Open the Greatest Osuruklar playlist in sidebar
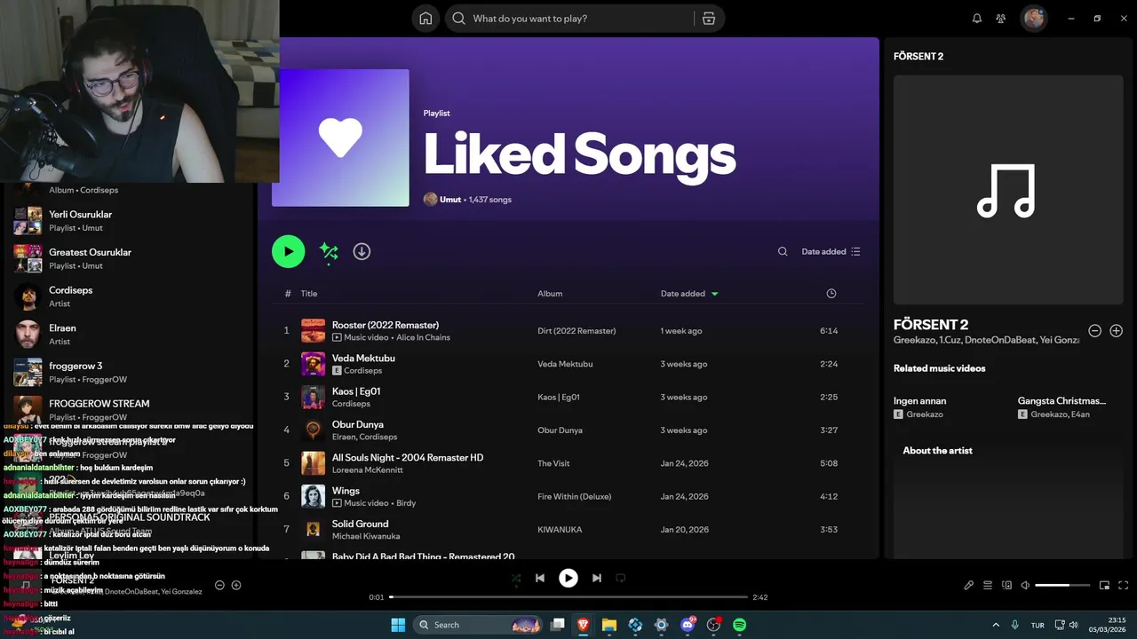 129,258
